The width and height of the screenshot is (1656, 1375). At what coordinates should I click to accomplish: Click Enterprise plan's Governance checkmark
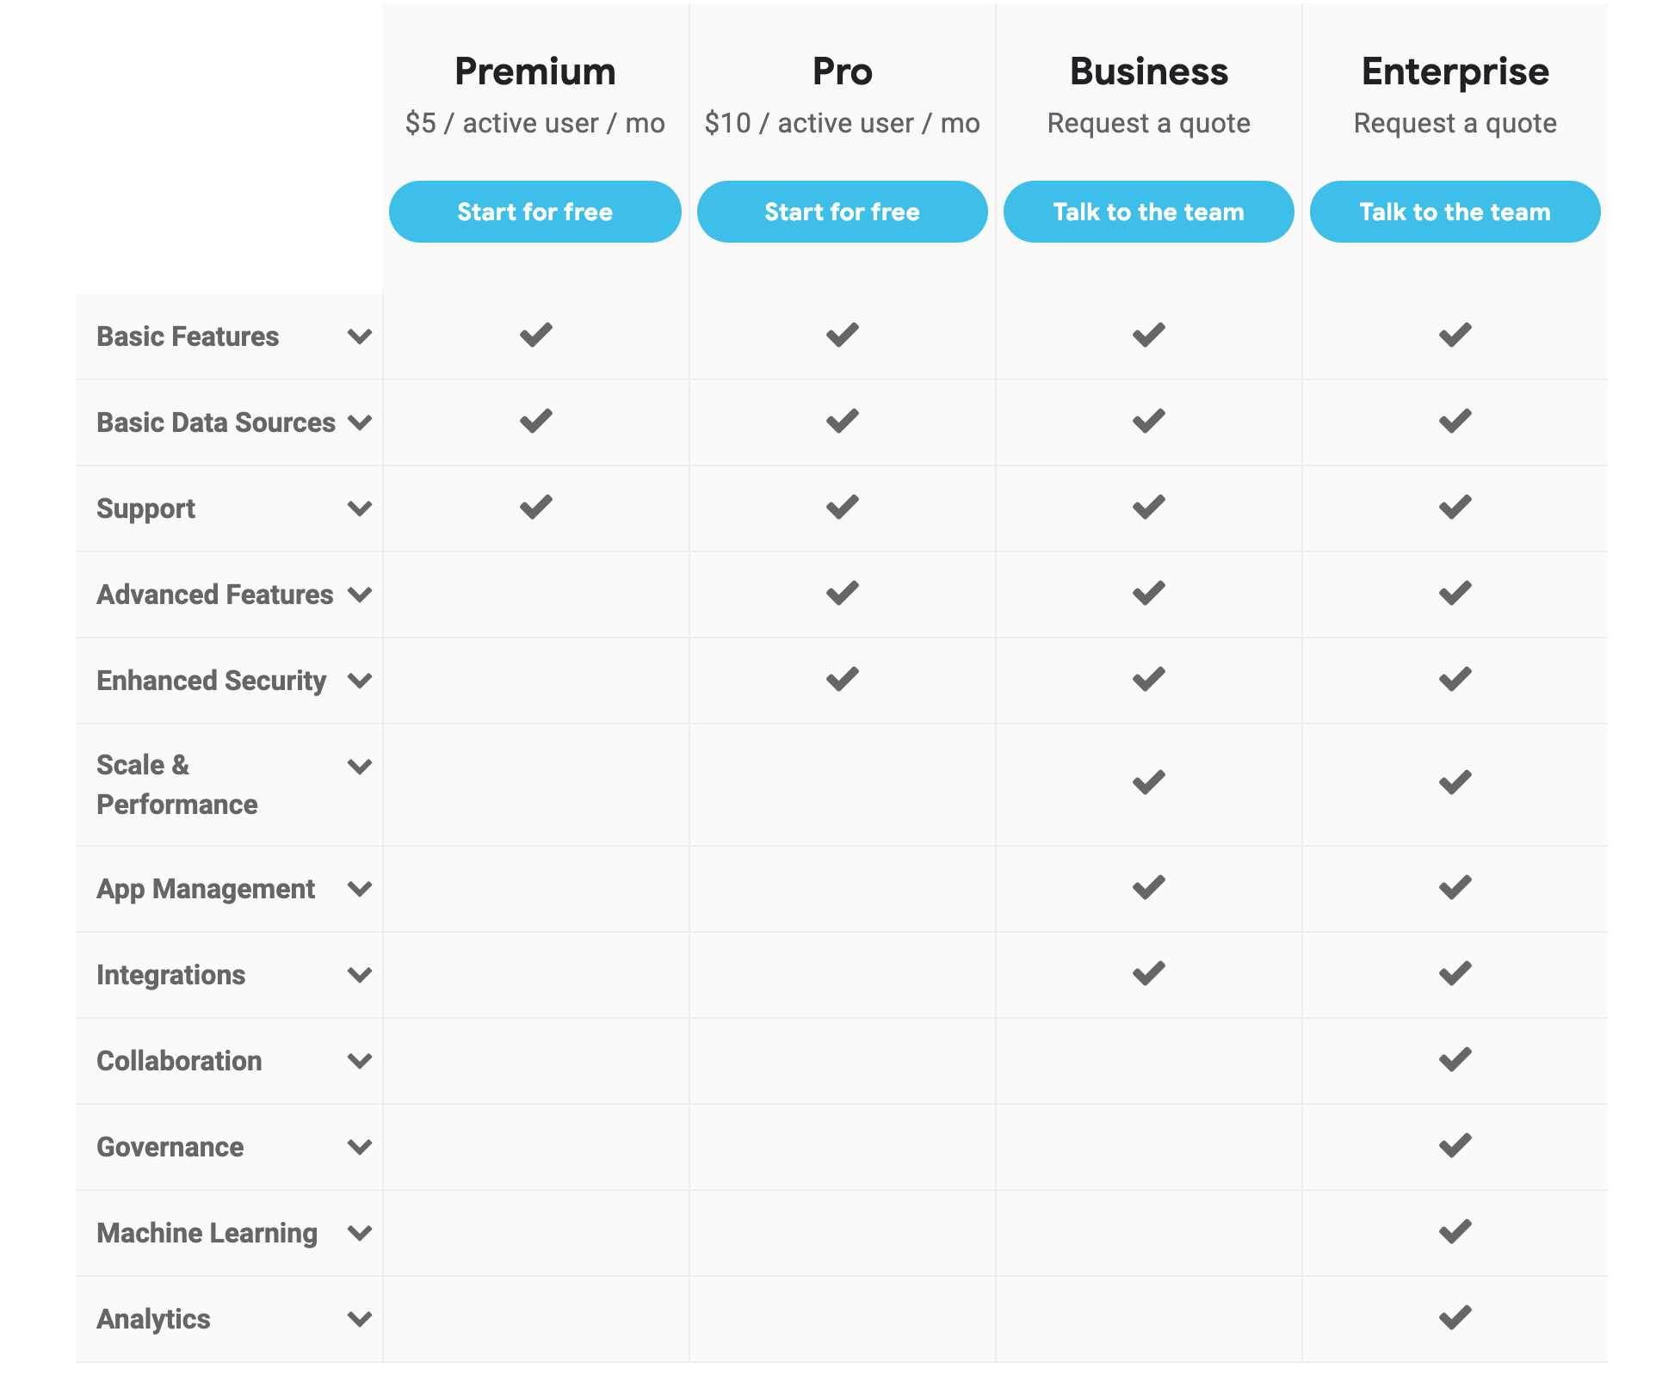(x=1455, y=1145)
